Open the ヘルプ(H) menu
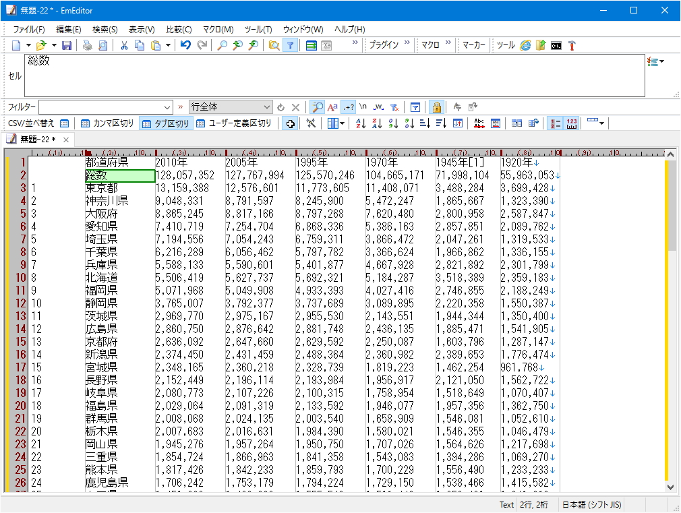Screen dimensions: 681x513 click(350, 29)
